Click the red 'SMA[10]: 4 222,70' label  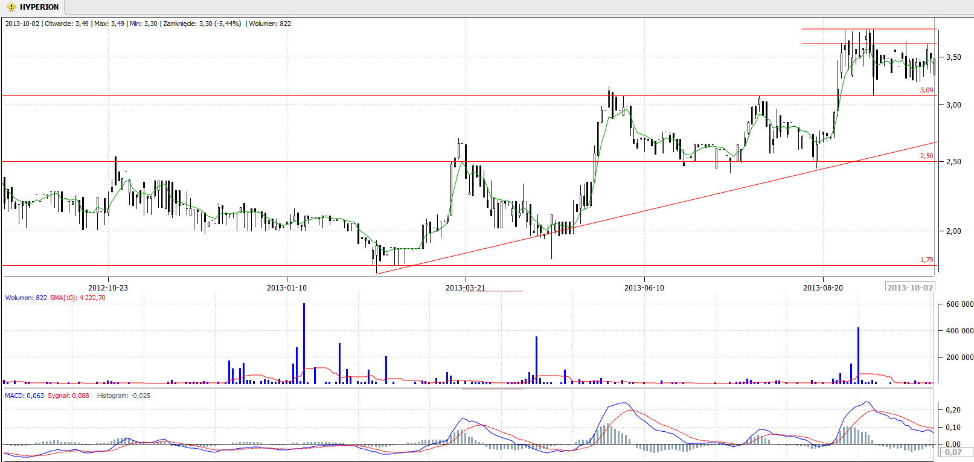click(x=77, y=298)
